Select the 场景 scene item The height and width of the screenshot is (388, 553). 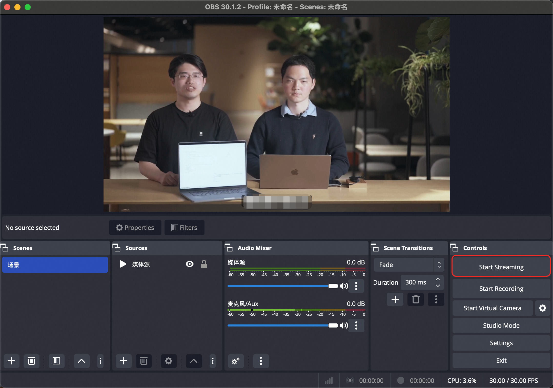point(55,265)
